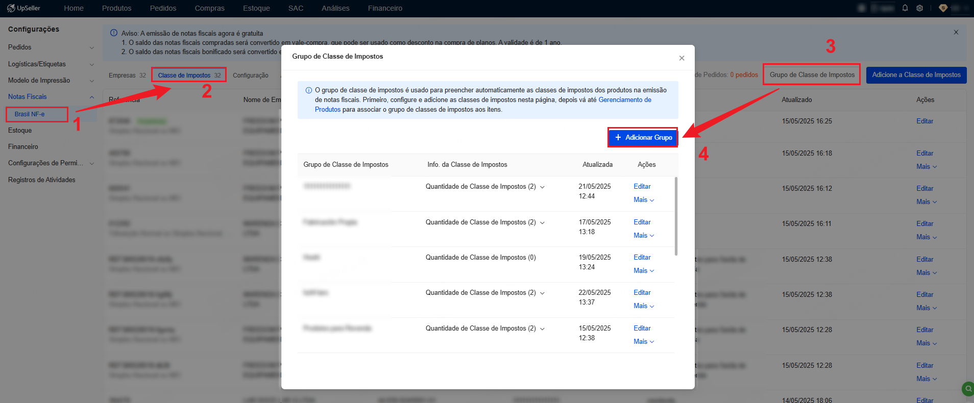Open Produtos in top navigation
The height and width of the screenshot is (403, 974).
(x=117, y=8)
